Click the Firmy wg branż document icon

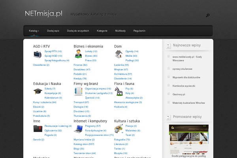click(78, 92)
